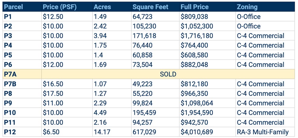Click the Zoning column header
The width and height of the screenshot is (298, 138).
(x=247, y=7)
